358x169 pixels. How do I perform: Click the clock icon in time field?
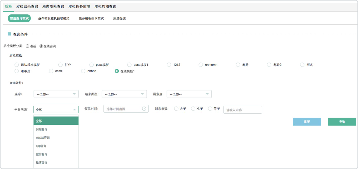click(144, 109)
